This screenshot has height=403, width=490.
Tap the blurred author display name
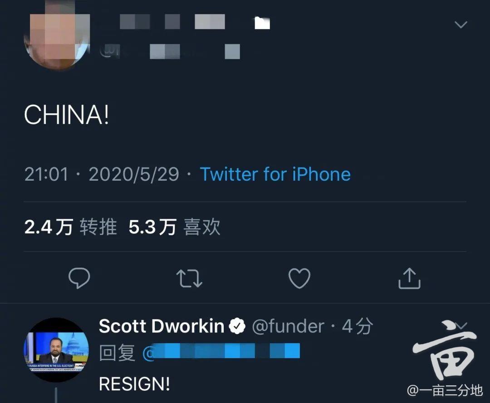(x=194, y=22)
